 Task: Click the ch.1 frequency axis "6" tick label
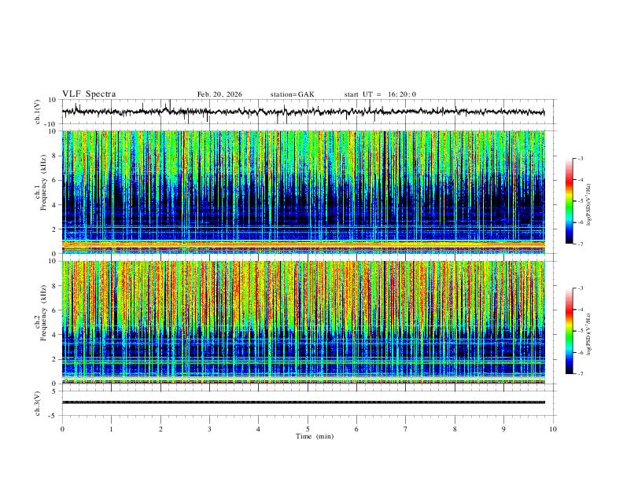point(54,180)
